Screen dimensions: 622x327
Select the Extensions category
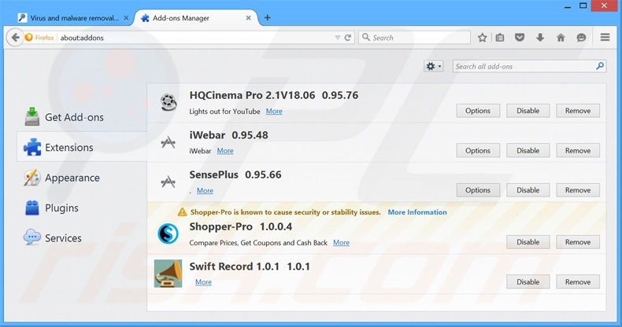click(82, 147)
